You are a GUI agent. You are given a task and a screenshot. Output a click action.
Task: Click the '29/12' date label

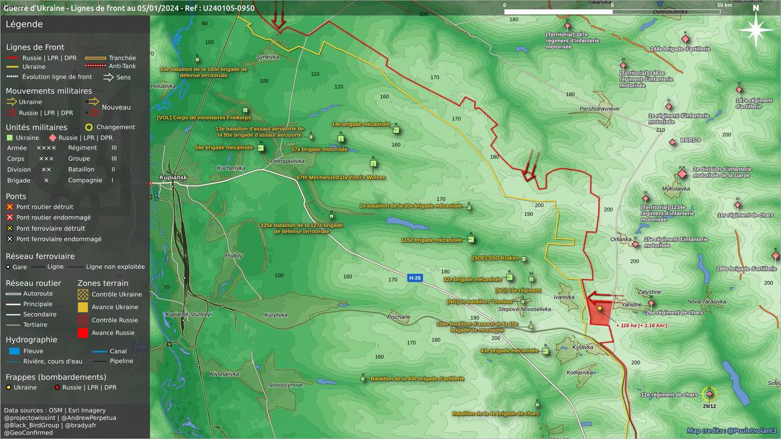pyautogui.click(x=709, y=406)
